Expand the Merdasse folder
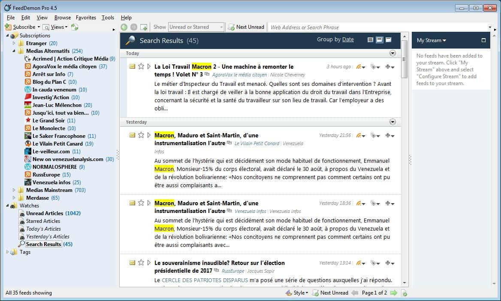This screenshot has width=501, height=301. tap(14, 198)
